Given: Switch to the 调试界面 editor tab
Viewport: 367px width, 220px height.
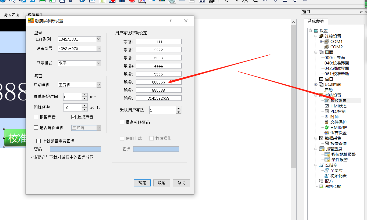Looking at the screenshot, I should [x=11, y=15].
